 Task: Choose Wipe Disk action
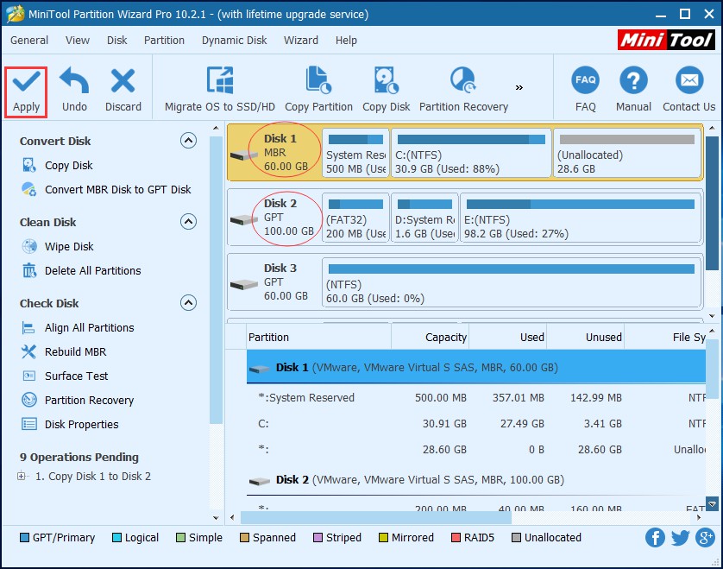coord(58,247)
